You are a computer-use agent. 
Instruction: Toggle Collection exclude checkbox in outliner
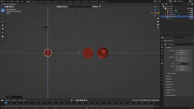pyautogui.click(x=188, y=8)
